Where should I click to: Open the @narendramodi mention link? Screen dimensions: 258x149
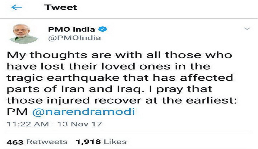[83, 112]
